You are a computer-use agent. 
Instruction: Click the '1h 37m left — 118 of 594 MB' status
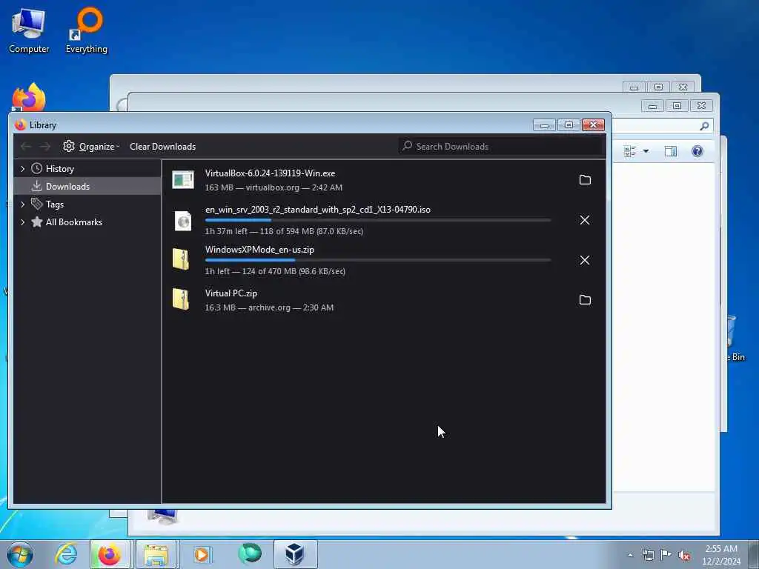[284, 231]
